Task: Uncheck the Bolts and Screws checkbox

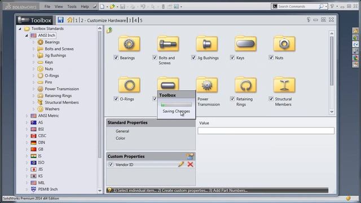Action: [155, 58]
